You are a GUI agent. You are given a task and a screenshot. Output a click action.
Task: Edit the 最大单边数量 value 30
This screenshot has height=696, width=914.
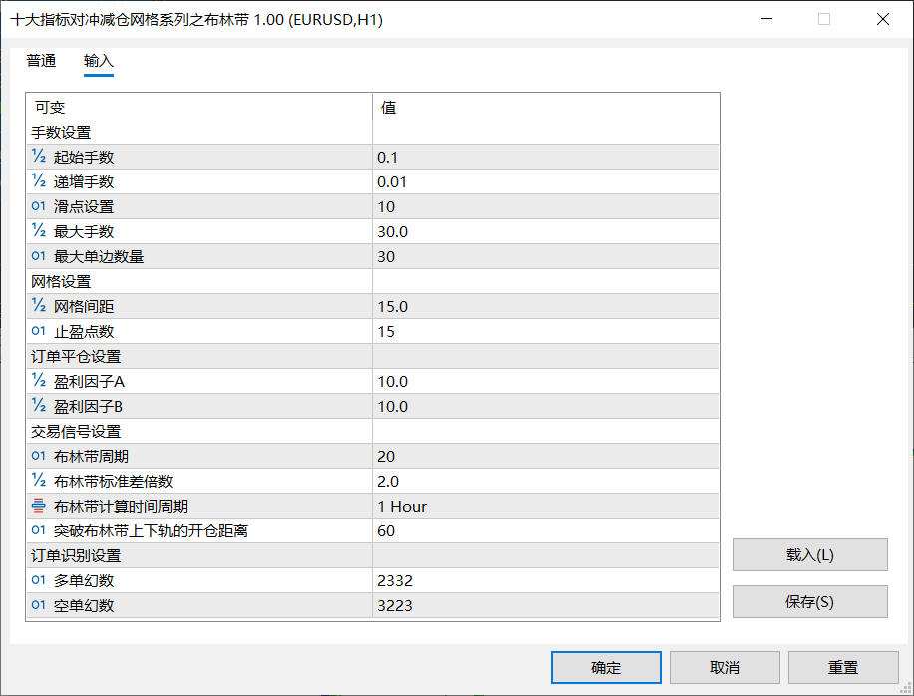tap(545, 256)
